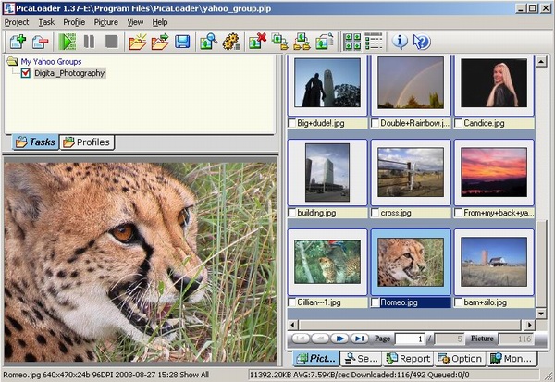This screenshot has height=382, width=555.
Task: Check the Big+dude!.jpg checkbox
Action: click(292, 123)
